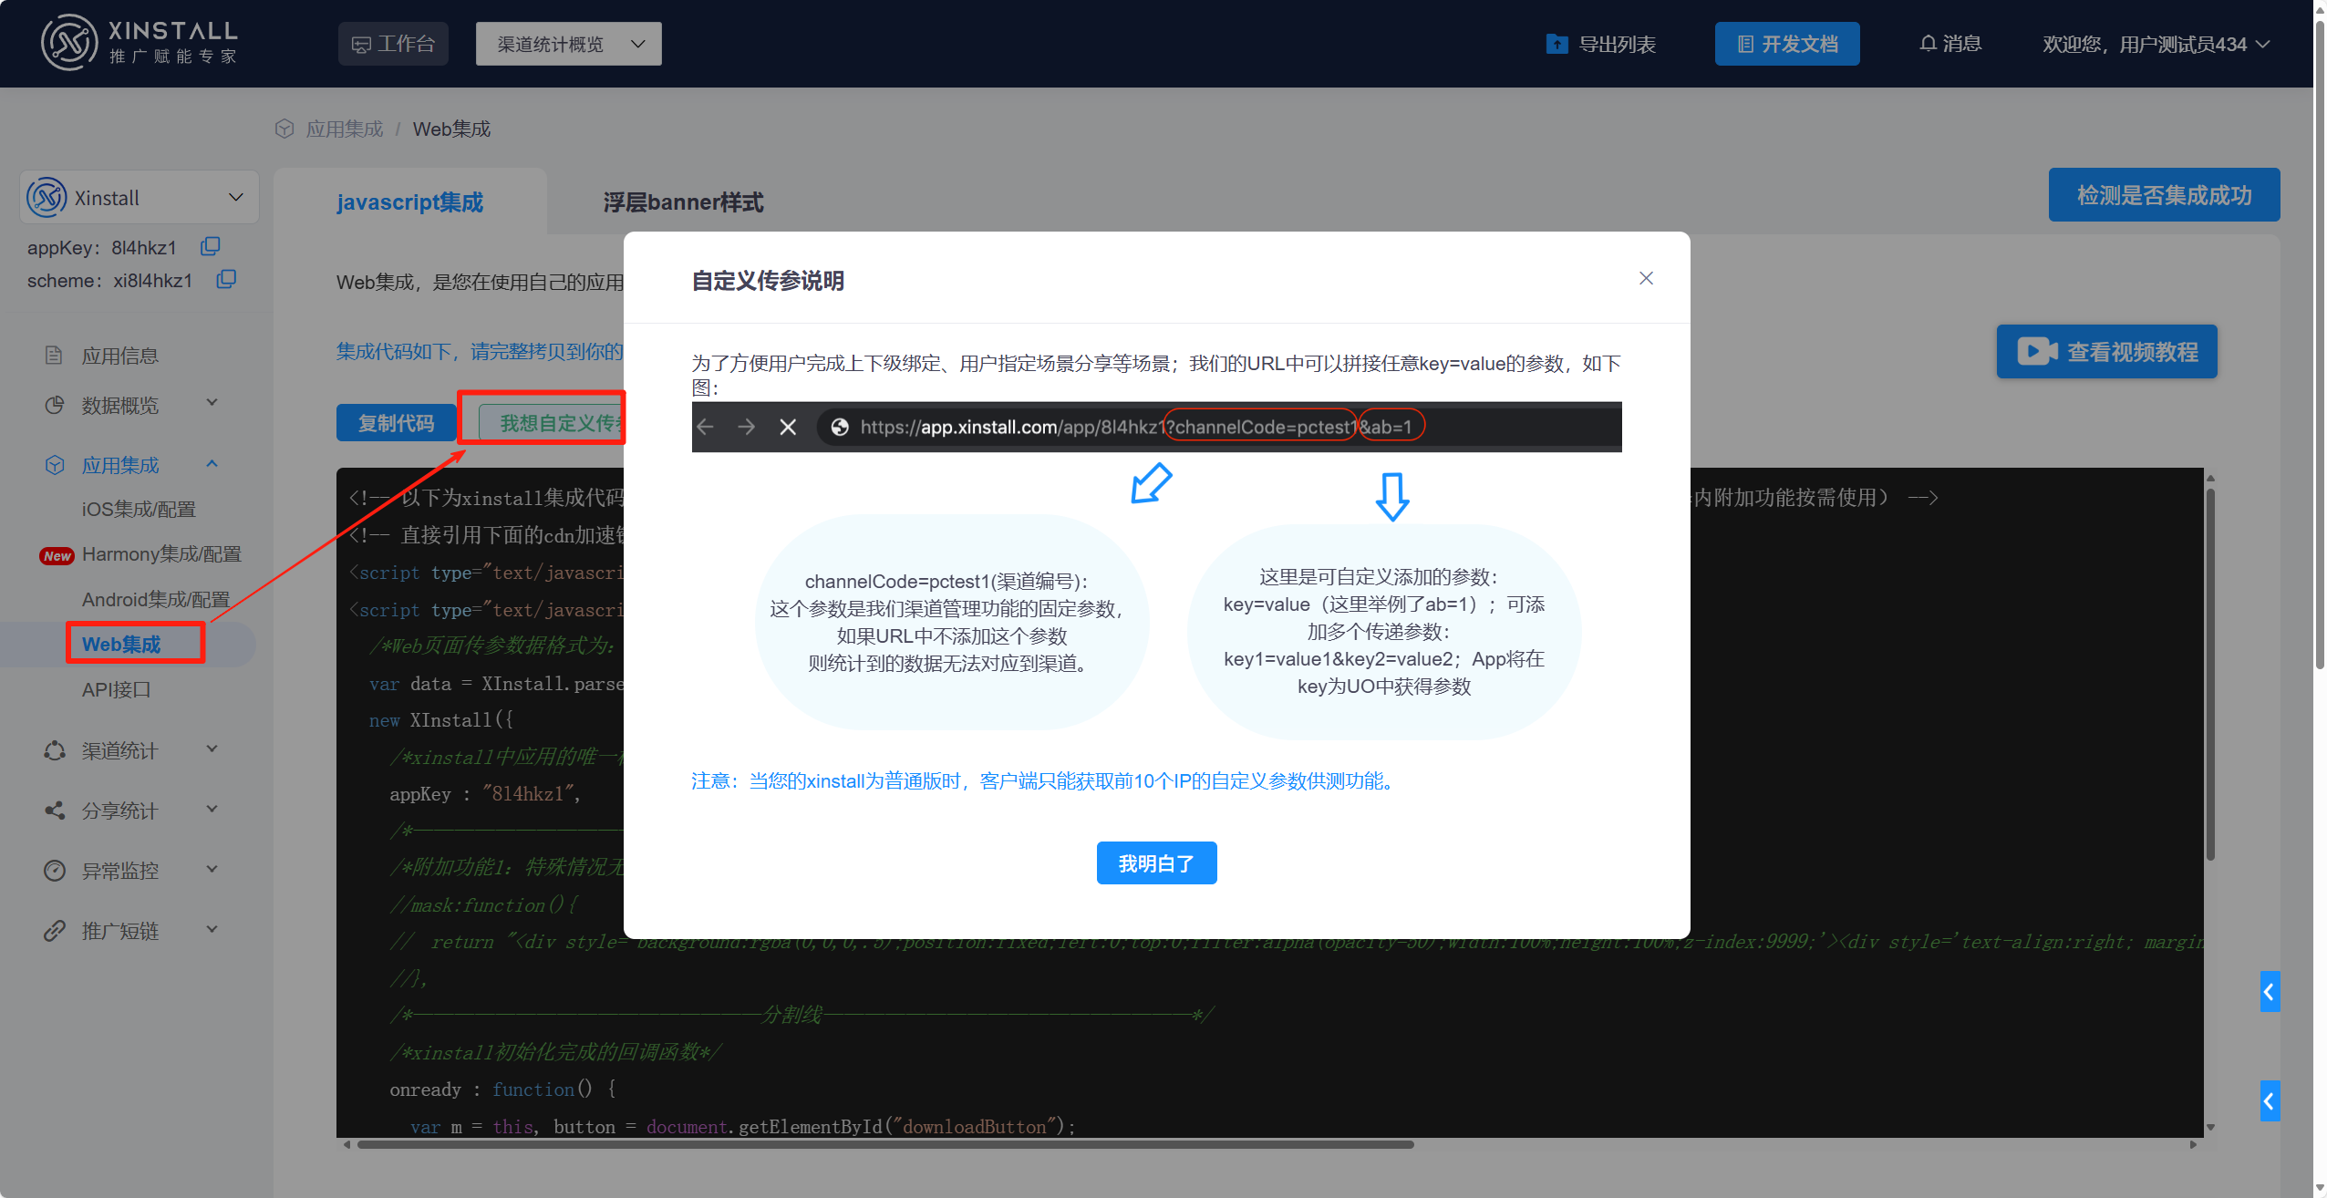The image size is (2327, 1198).
Task: Click the 渠道统计 icon in sidebar
Action: click(54, 750)
